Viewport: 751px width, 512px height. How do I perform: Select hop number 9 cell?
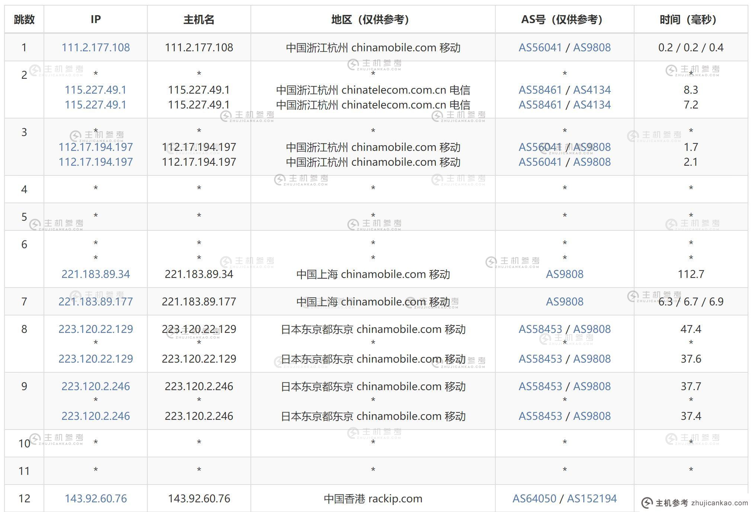click(24, 401)
